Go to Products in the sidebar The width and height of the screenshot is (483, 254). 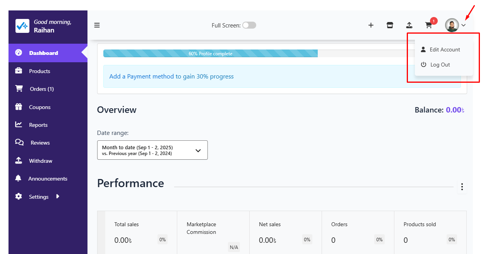(x=48, y=71)
